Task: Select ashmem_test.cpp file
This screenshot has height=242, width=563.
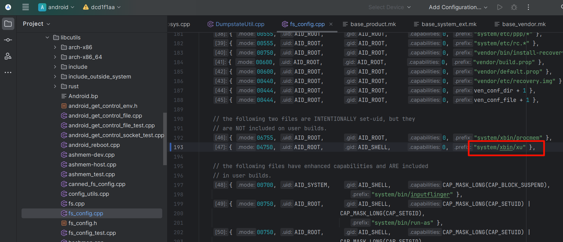Action: 92,174
